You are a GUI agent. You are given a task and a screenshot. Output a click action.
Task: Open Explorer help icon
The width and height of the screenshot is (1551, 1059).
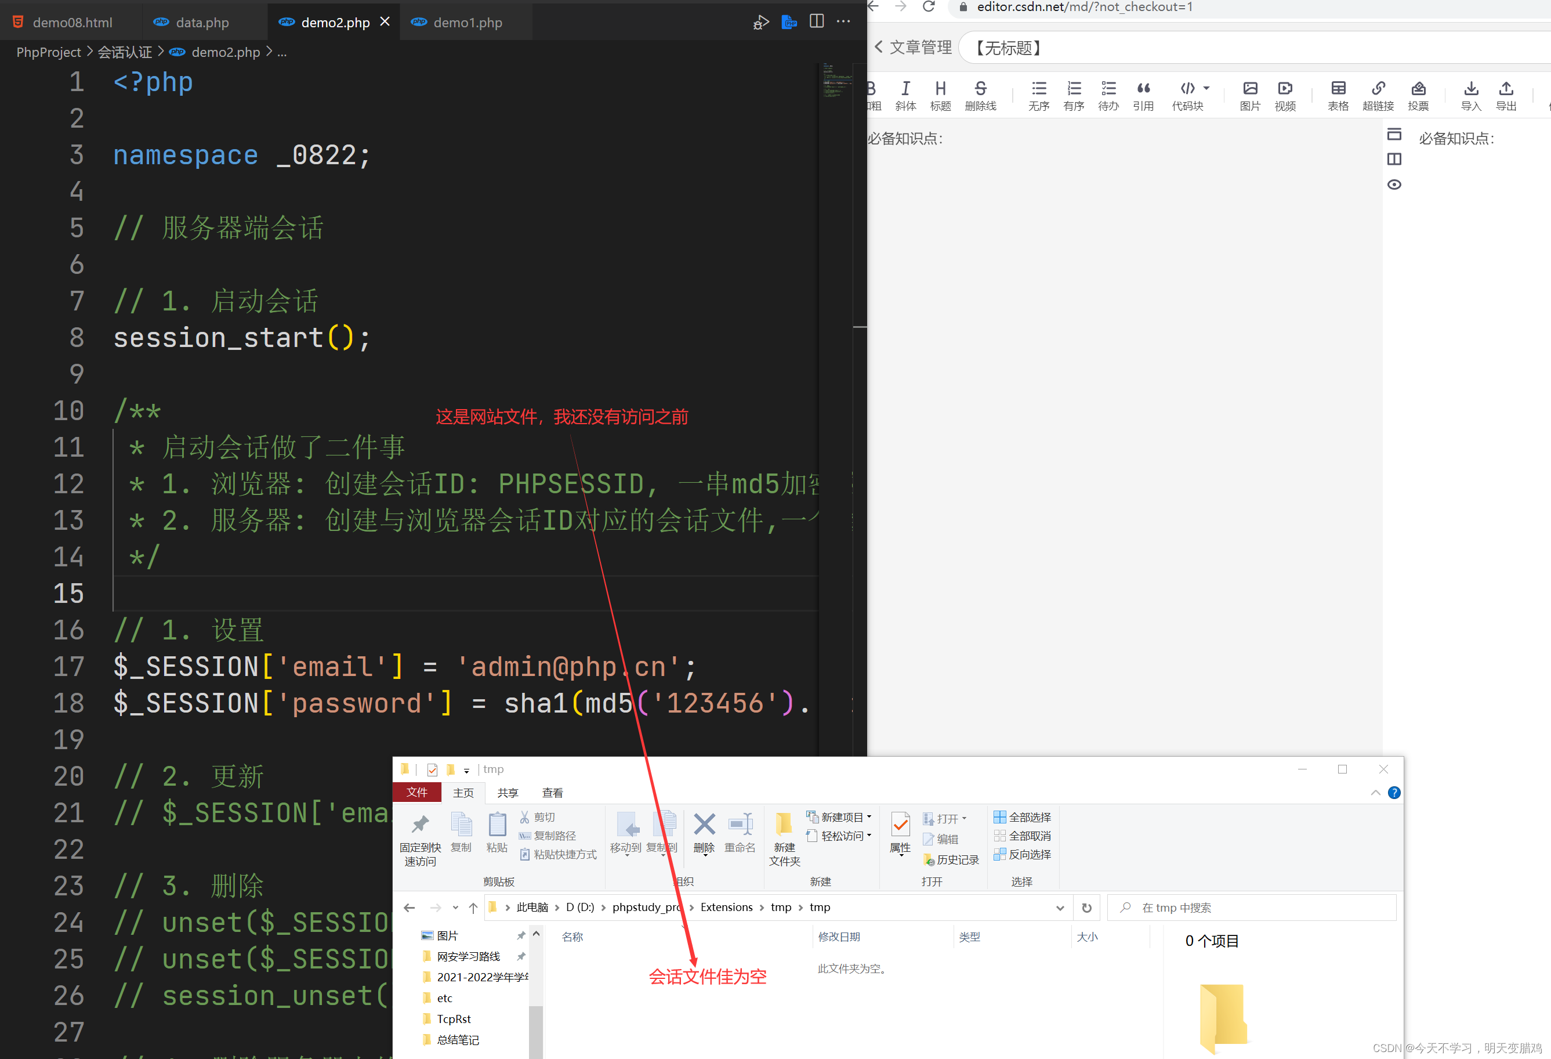(x=1394, y=793)
